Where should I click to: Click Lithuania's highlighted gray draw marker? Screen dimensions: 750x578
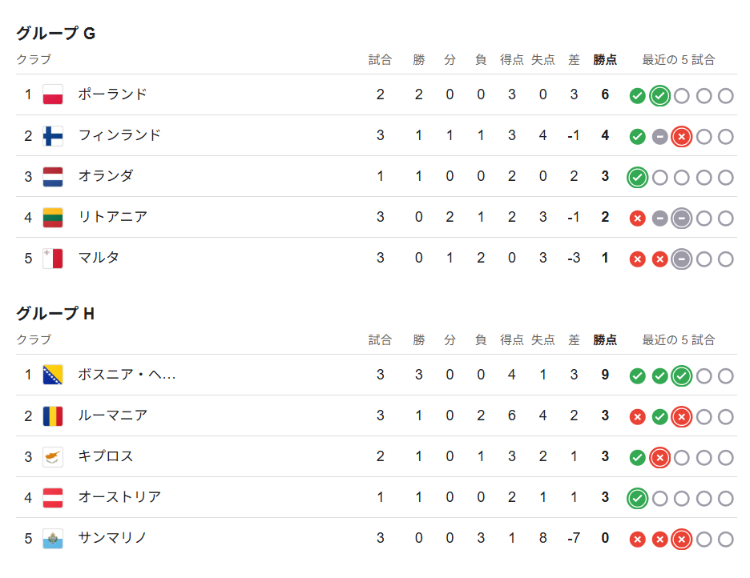tap(682, 219)
